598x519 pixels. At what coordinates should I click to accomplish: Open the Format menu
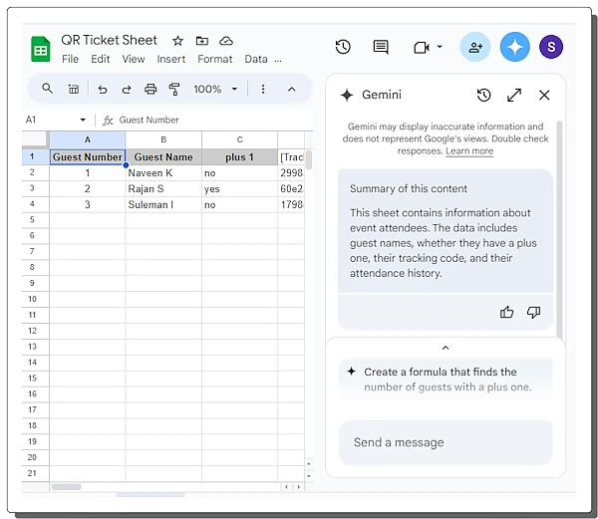coord(214,59)
